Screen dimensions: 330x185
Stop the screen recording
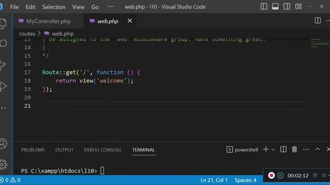click(x=271, y=175)
